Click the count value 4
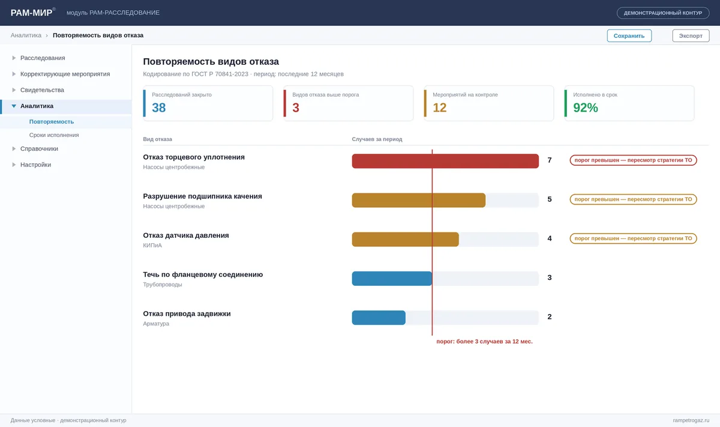 point(550,238)
